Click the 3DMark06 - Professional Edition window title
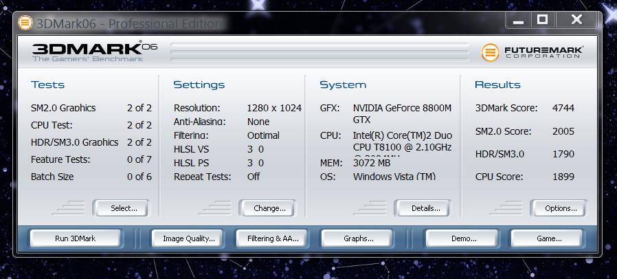 click(129, 23)
